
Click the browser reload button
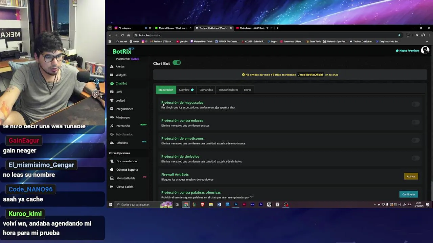(x=122, y=35)
